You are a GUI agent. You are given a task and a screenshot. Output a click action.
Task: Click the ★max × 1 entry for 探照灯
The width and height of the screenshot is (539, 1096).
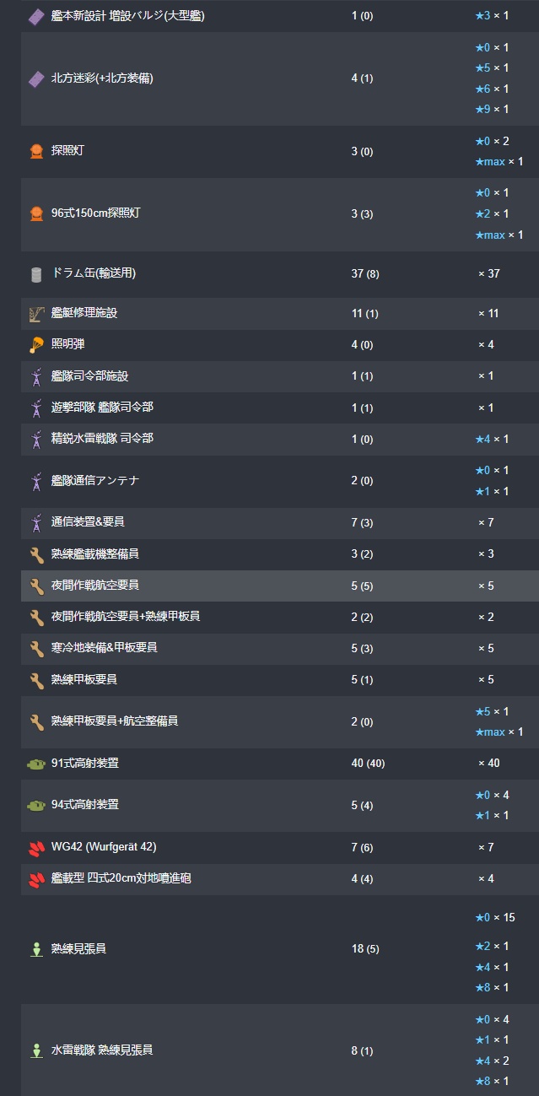(499, 161)
